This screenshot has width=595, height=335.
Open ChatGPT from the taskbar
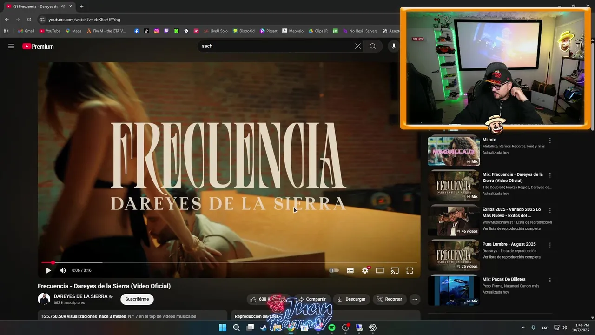click(373, 328)
